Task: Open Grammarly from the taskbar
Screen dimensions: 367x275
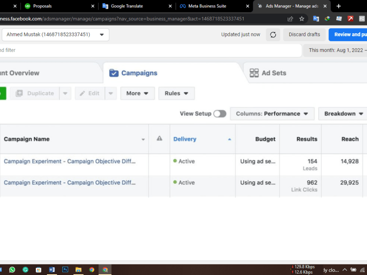Action: click(25, 269)
